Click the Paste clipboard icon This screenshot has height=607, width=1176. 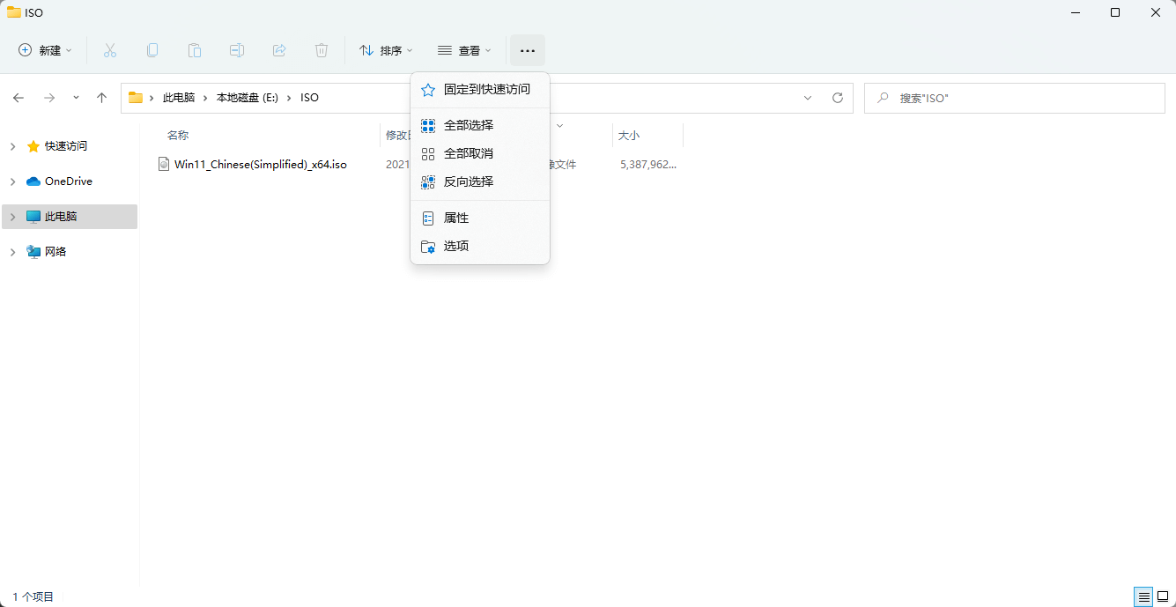click(x=195, y=50)
